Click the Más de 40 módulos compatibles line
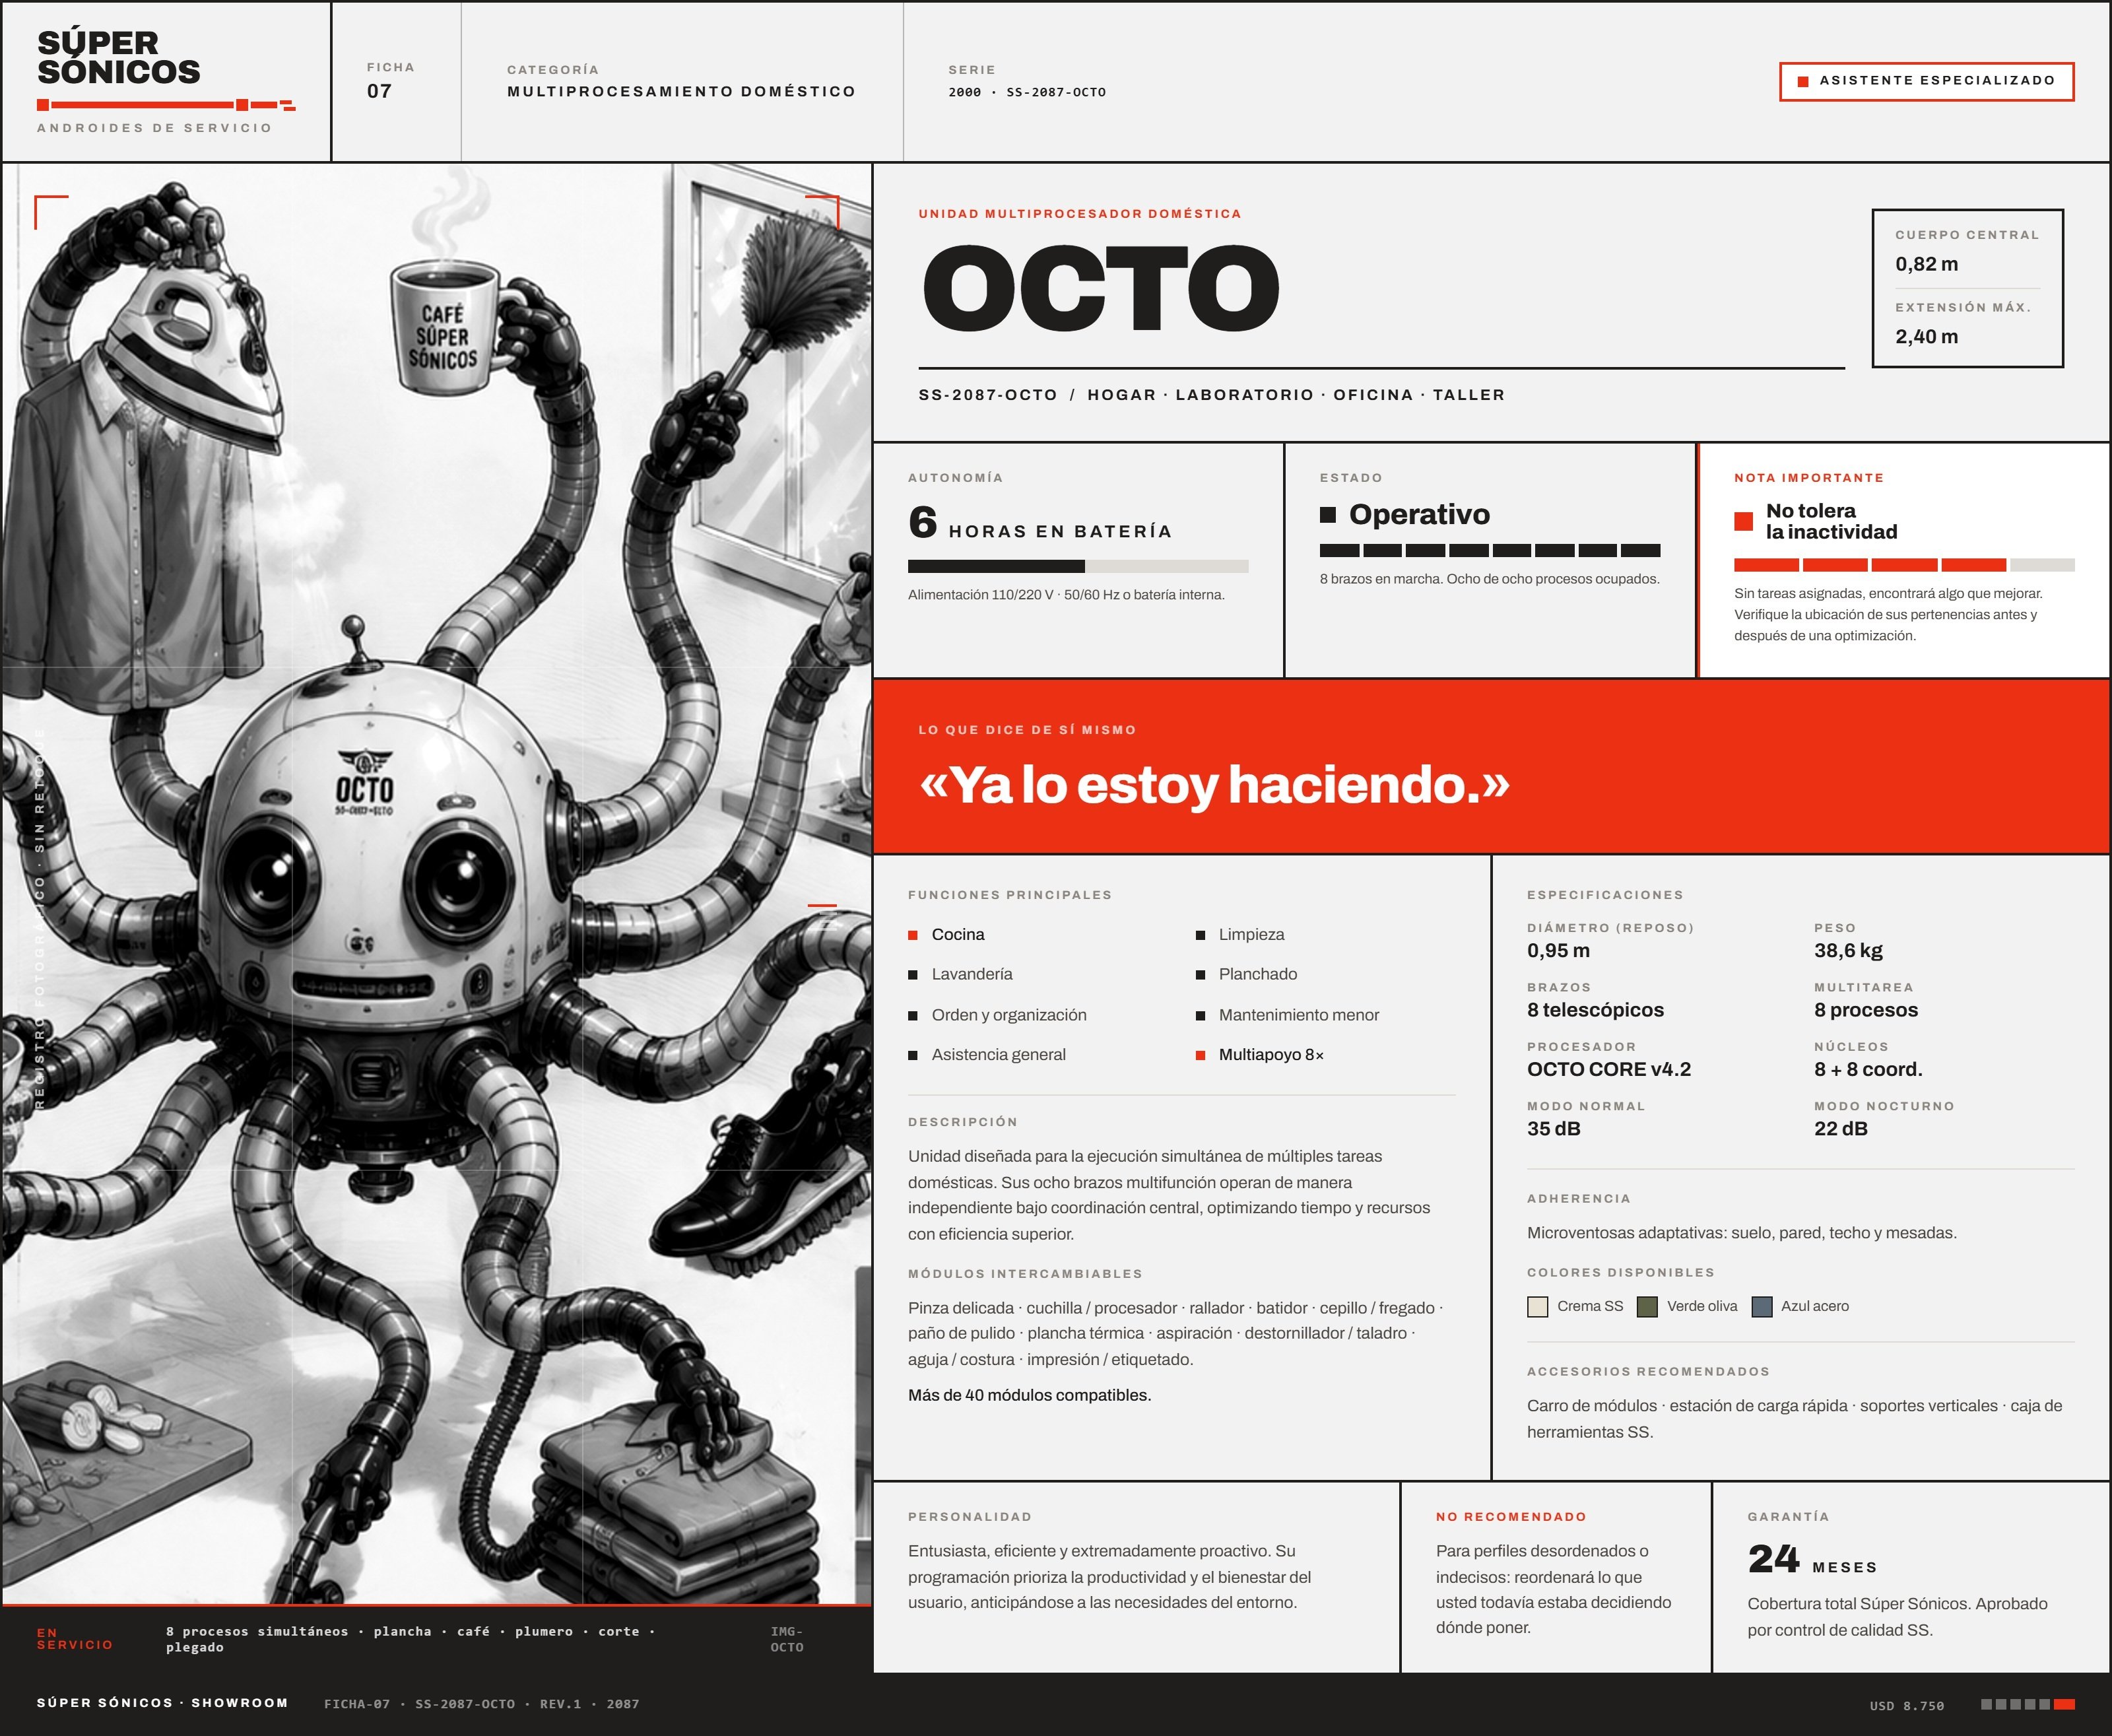Image resolution: width=2112 pixels, height=1736 pixels. click(1029, 1395)
